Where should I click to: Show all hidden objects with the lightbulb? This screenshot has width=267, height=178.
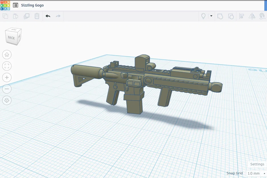203,16
